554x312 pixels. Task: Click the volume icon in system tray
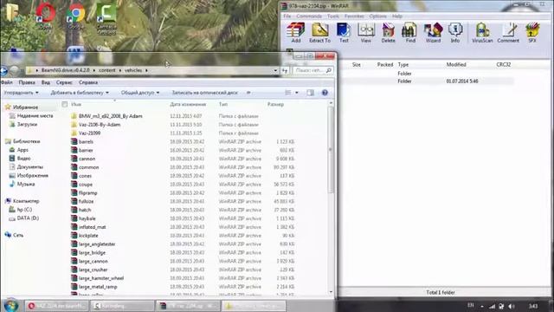click(512, 306)
